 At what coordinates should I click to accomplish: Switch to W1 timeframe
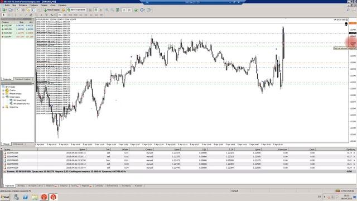(97, 15)
